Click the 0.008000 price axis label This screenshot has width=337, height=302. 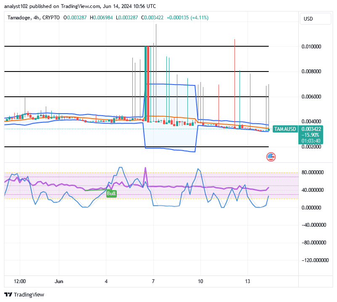311,72
